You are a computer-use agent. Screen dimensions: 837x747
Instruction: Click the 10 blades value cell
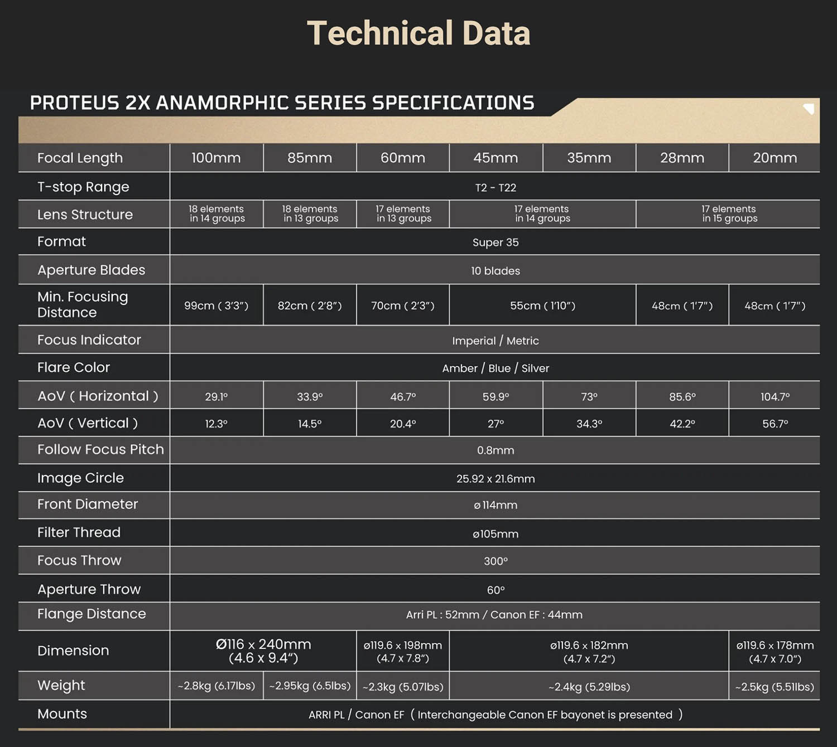click(x=496, y=271)
